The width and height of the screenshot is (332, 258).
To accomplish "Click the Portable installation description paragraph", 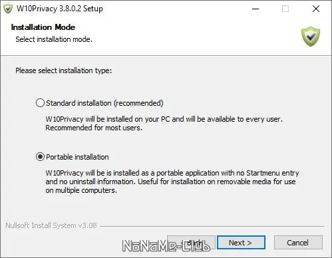I will pyautogui.click(x=172, y=182).
